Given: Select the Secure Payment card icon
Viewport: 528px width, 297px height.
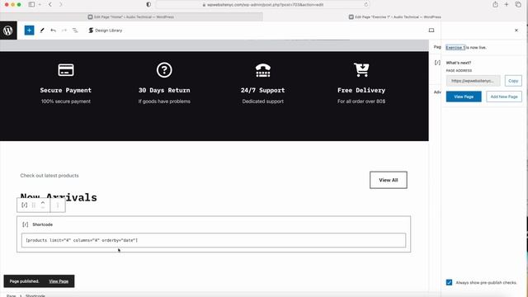Looking at the screenshot, I should 66,70.
